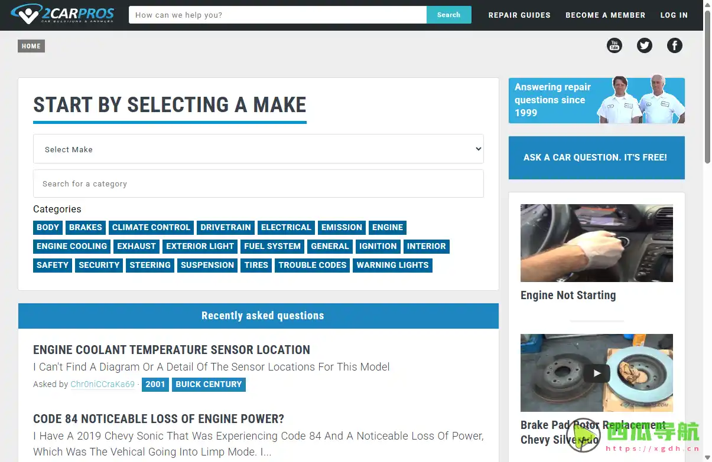Click the HOME breadcrumb
This screenshot has height=462, width=712.
point(31,46)
